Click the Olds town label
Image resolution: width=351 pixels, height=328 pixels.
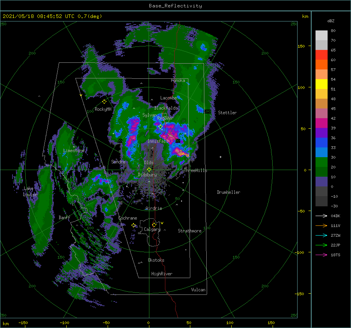coord(149,163)
